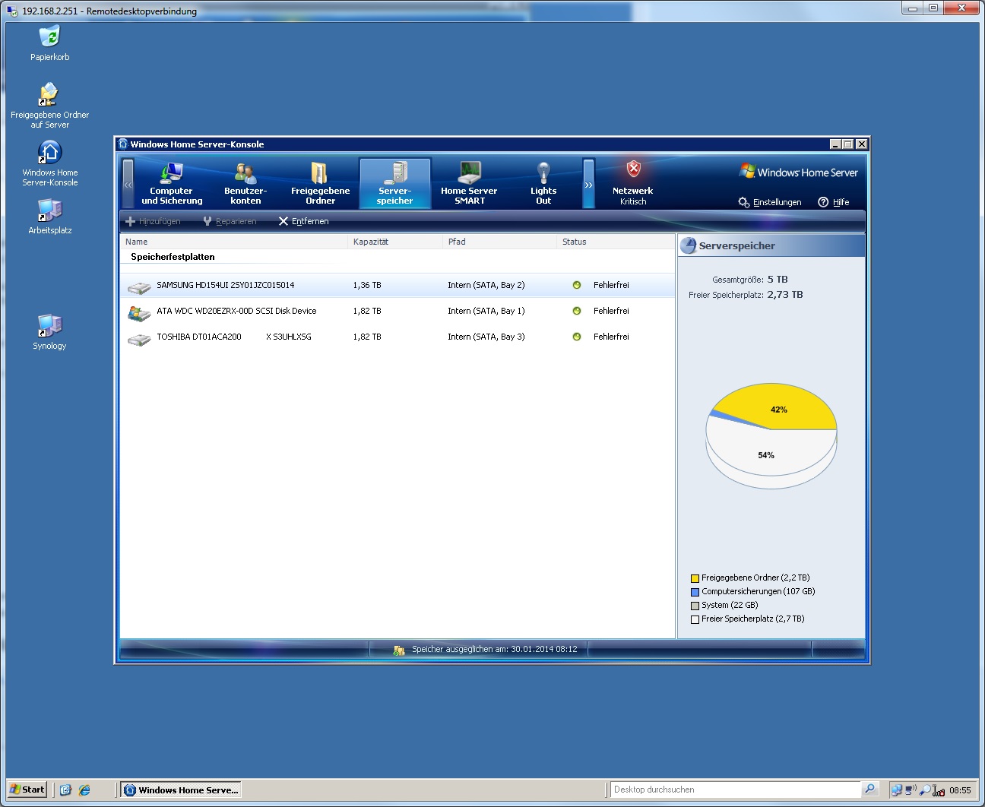Click white Freier Speicherplatz legend swatch
The image size is (985, 807).
pos(695,619)
